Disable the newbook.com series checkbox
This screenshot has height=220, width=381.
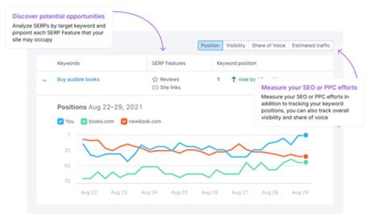[x=124, y=121]
